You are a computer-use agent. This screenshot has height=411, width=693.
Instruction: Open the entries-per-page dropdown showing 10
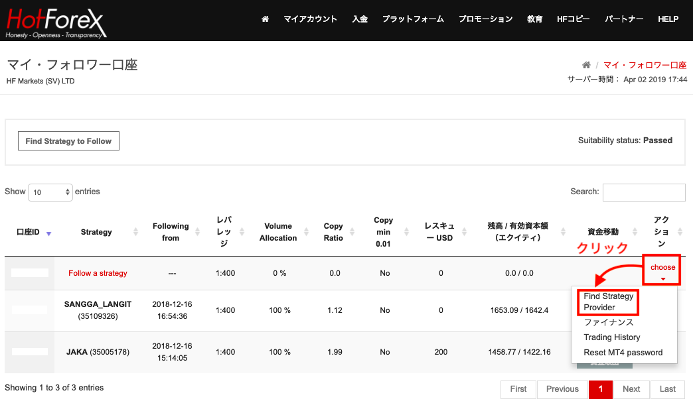[50, 192]
